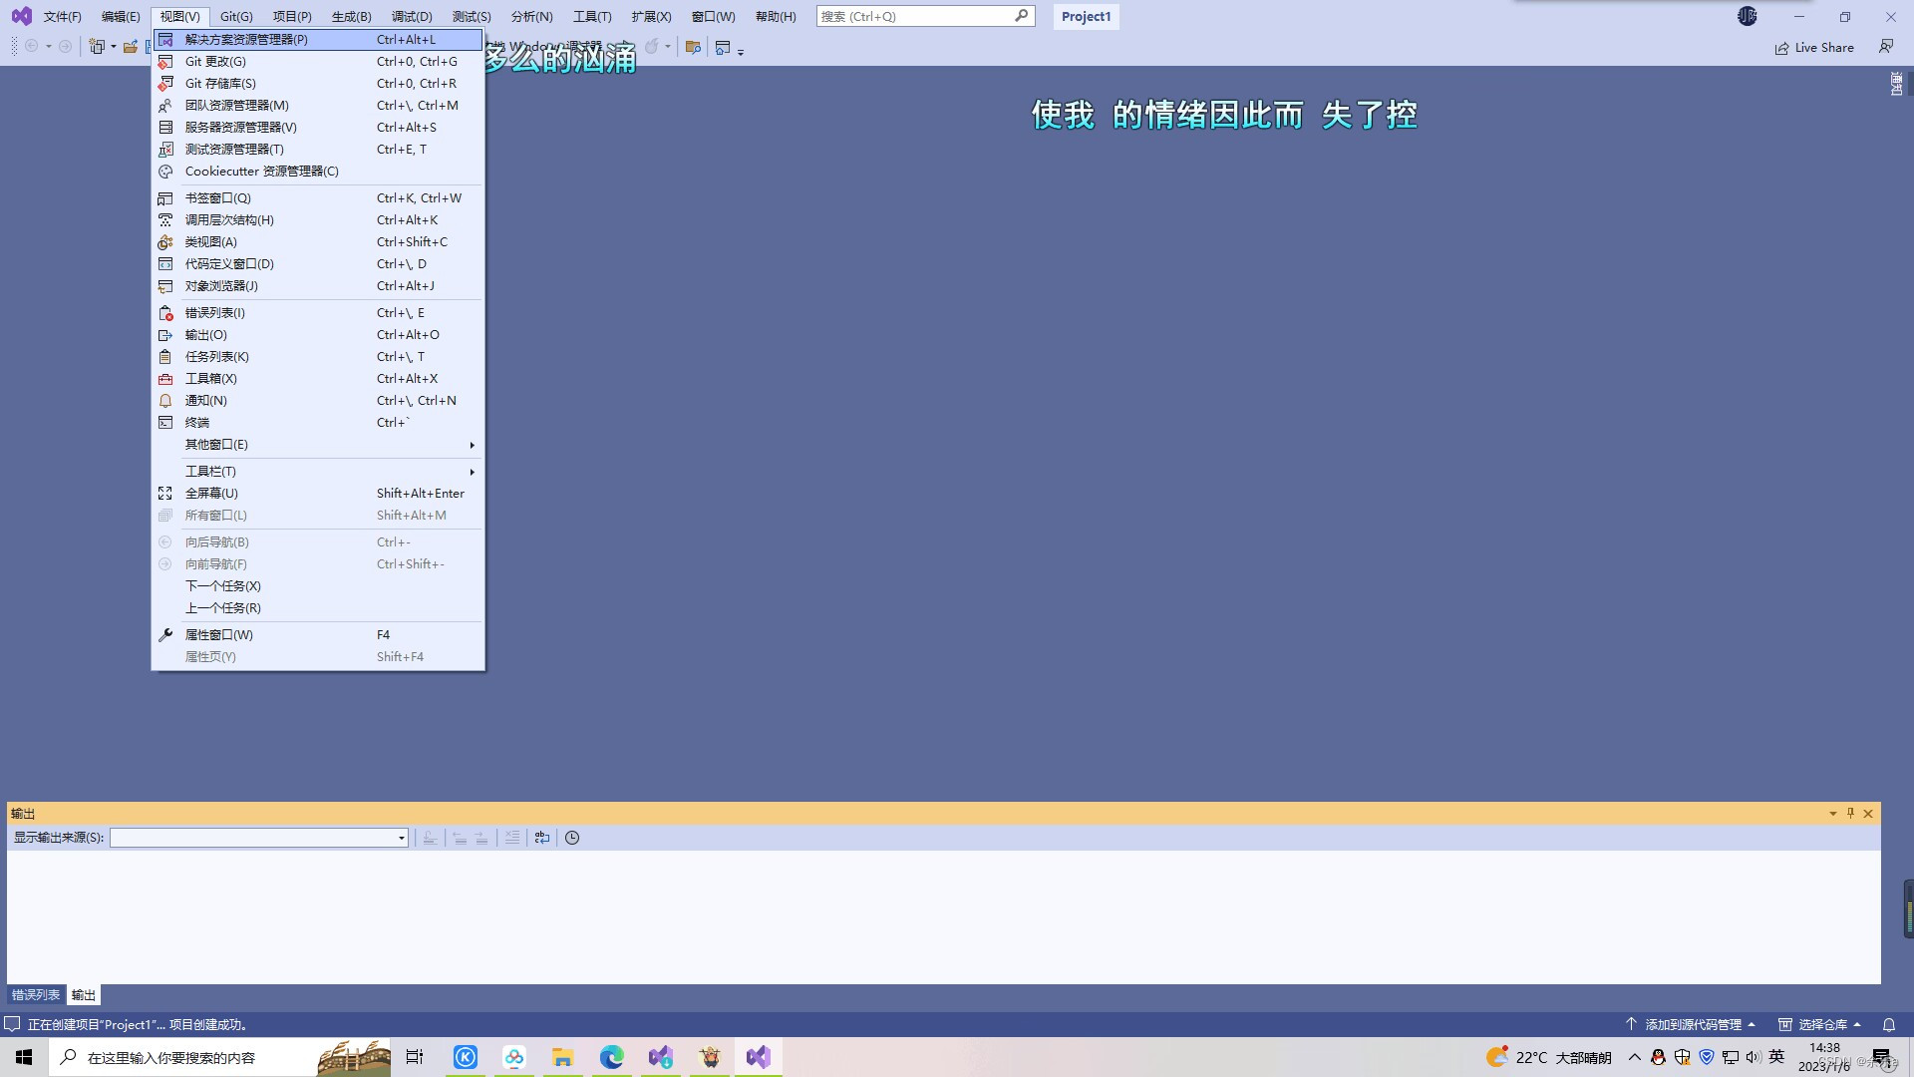Image resolution: width=1914 pixels, height=1077 pixels.
Task: Click the Live Share button
Action: pos(1814,48)
